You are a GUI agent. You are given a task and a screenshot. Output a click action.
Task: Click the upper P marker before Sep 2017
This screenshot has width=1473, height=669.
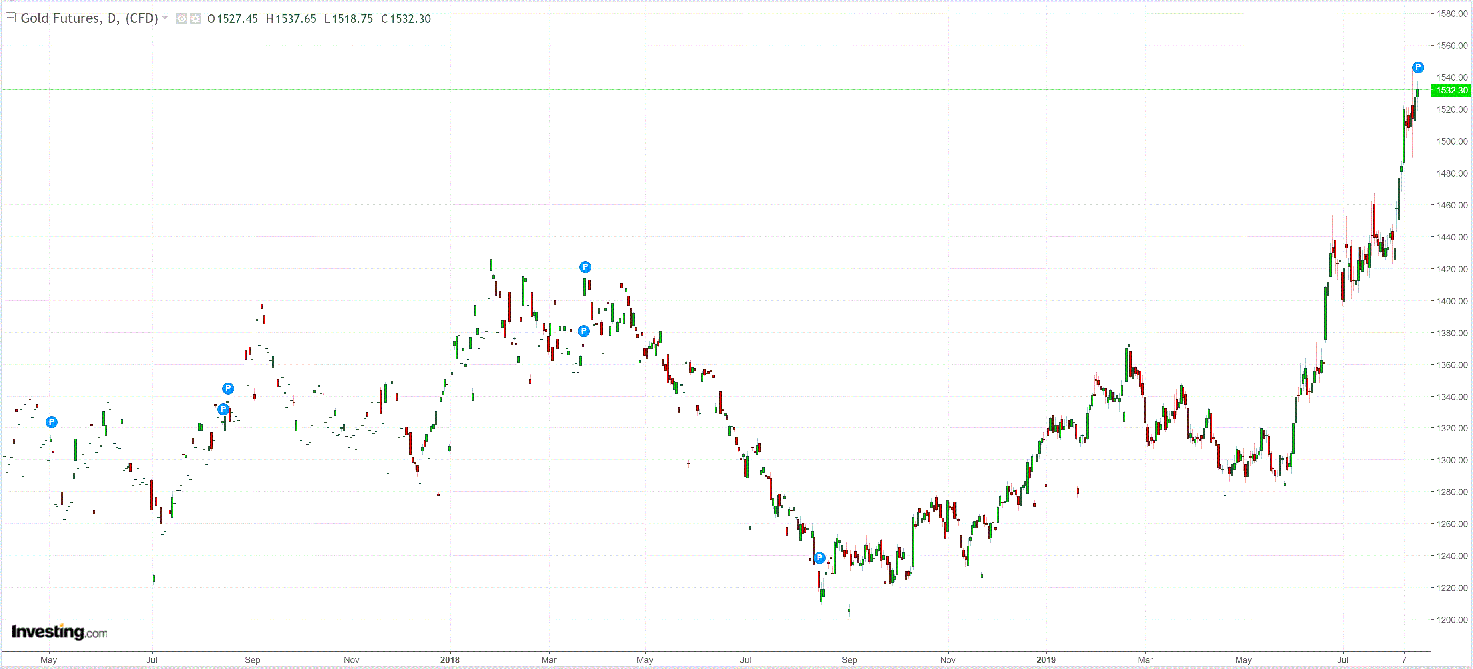[x=227, y=389]
